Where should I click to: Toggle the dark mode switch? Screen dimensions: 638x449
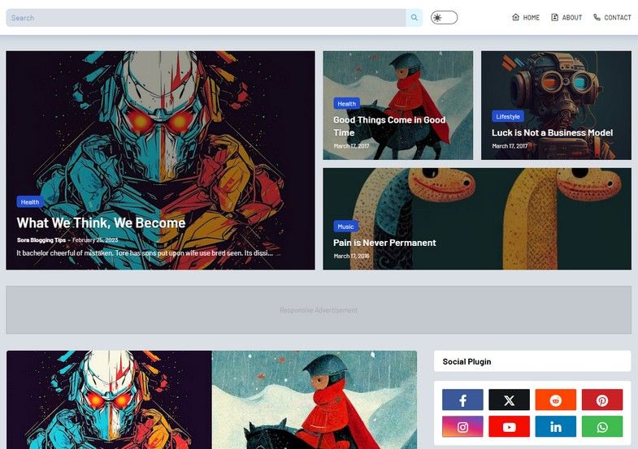[x=444, y=18]
